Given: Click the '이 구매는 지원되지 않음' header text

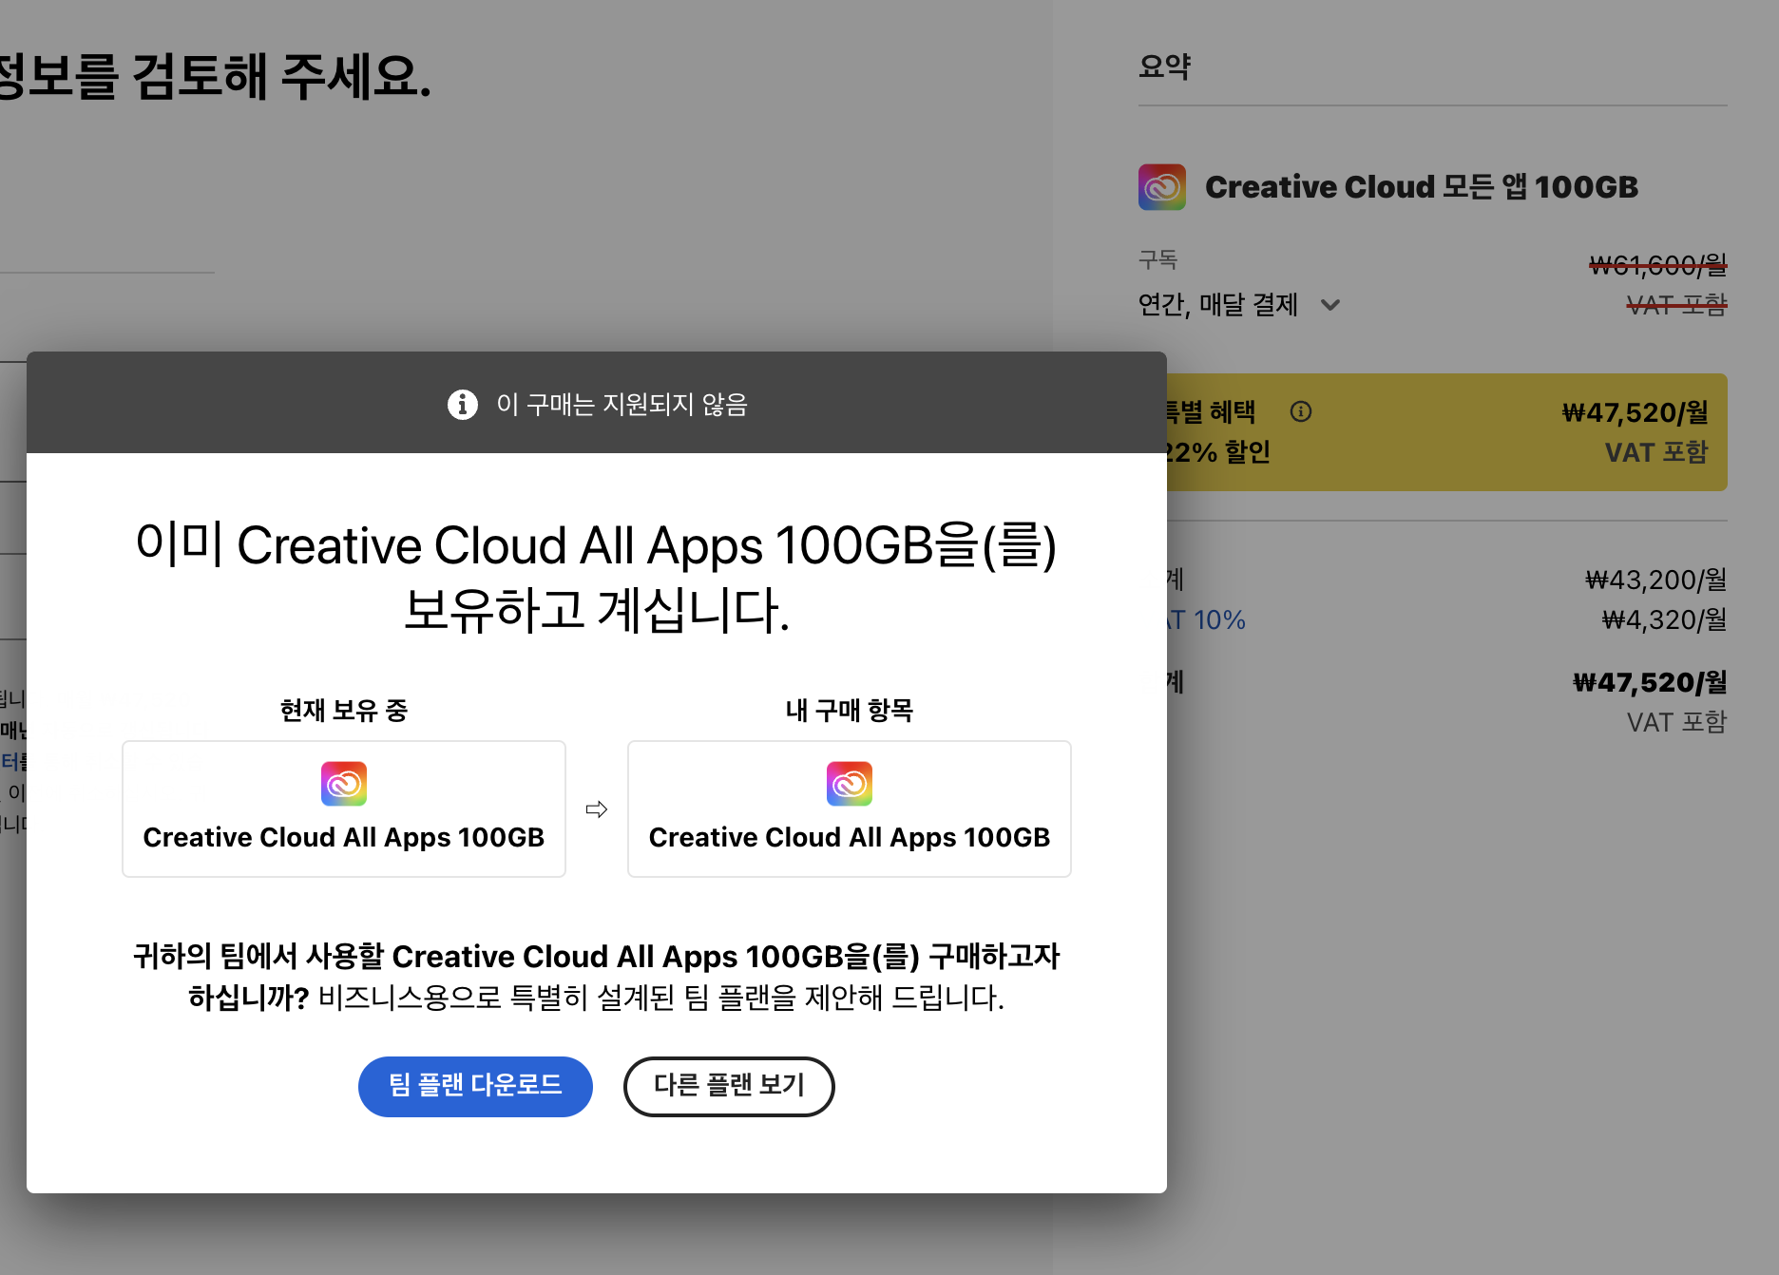Looking at the screenshot, I should pos(622,405).
